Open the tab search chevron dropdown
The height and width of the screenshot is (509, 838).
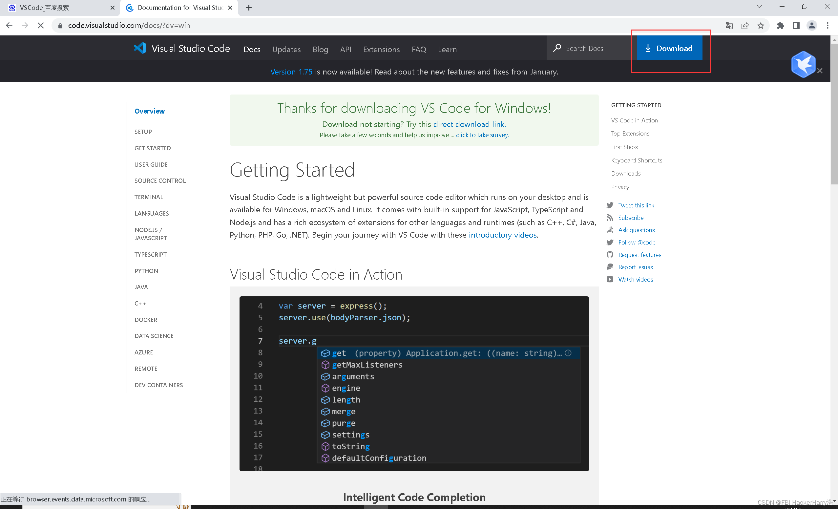(x=759, y=7)
